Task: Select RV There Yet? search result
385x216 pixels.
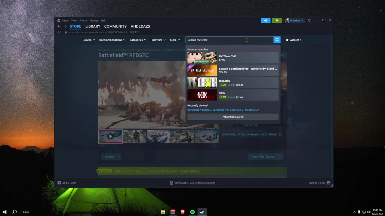Action: pyautogui.click(x=233, y=58)
